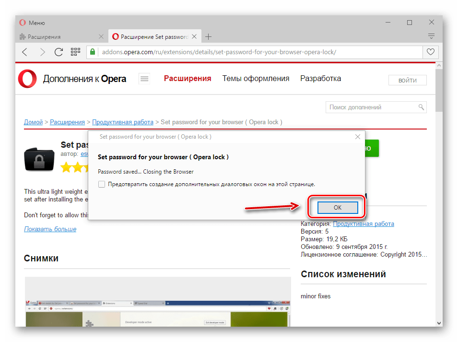Click the 'minor fixes' changelog text
The image size is (458, 342).
tap(316, 296)
